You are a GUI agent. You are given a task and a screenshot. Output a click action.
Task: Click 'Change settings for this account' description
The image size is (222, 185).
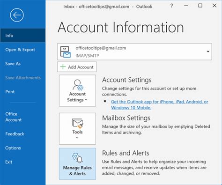coord(149,91)
